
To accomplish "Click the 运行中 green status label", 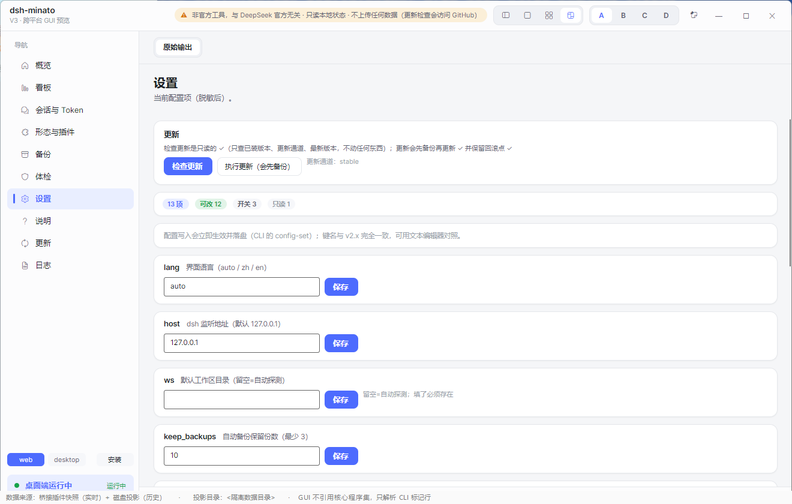I will click(x=116, y=486).
